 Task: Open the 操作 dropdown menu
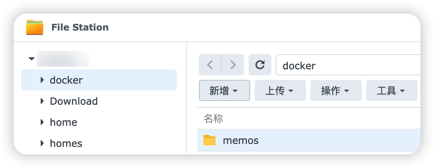[x=336, y=90]
